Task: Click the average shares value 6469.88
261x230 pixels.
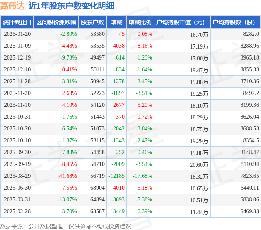Action: click(x=250, y=212)
